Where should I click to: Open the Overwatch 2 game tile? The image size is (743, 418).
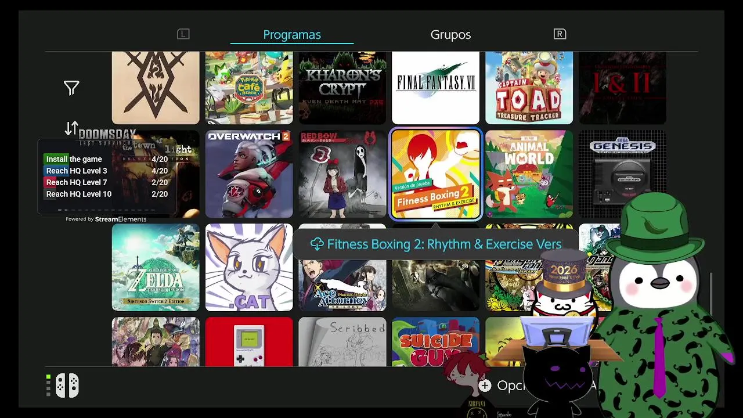click(249, 174)
